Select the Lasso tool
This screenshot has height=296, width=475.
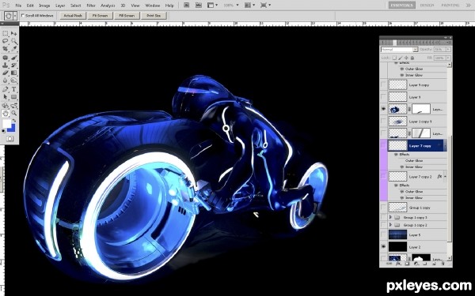(6, 41)
